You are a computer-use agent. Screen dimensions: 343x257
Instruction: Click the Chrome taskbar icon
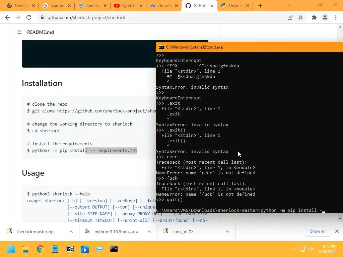coord(40,249)
